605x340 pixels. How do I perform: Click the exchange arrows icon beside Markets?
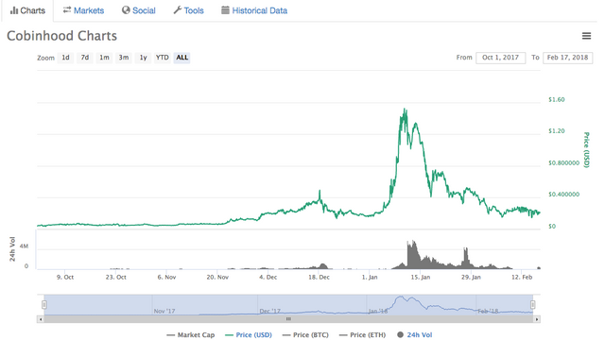pos(67,10)
